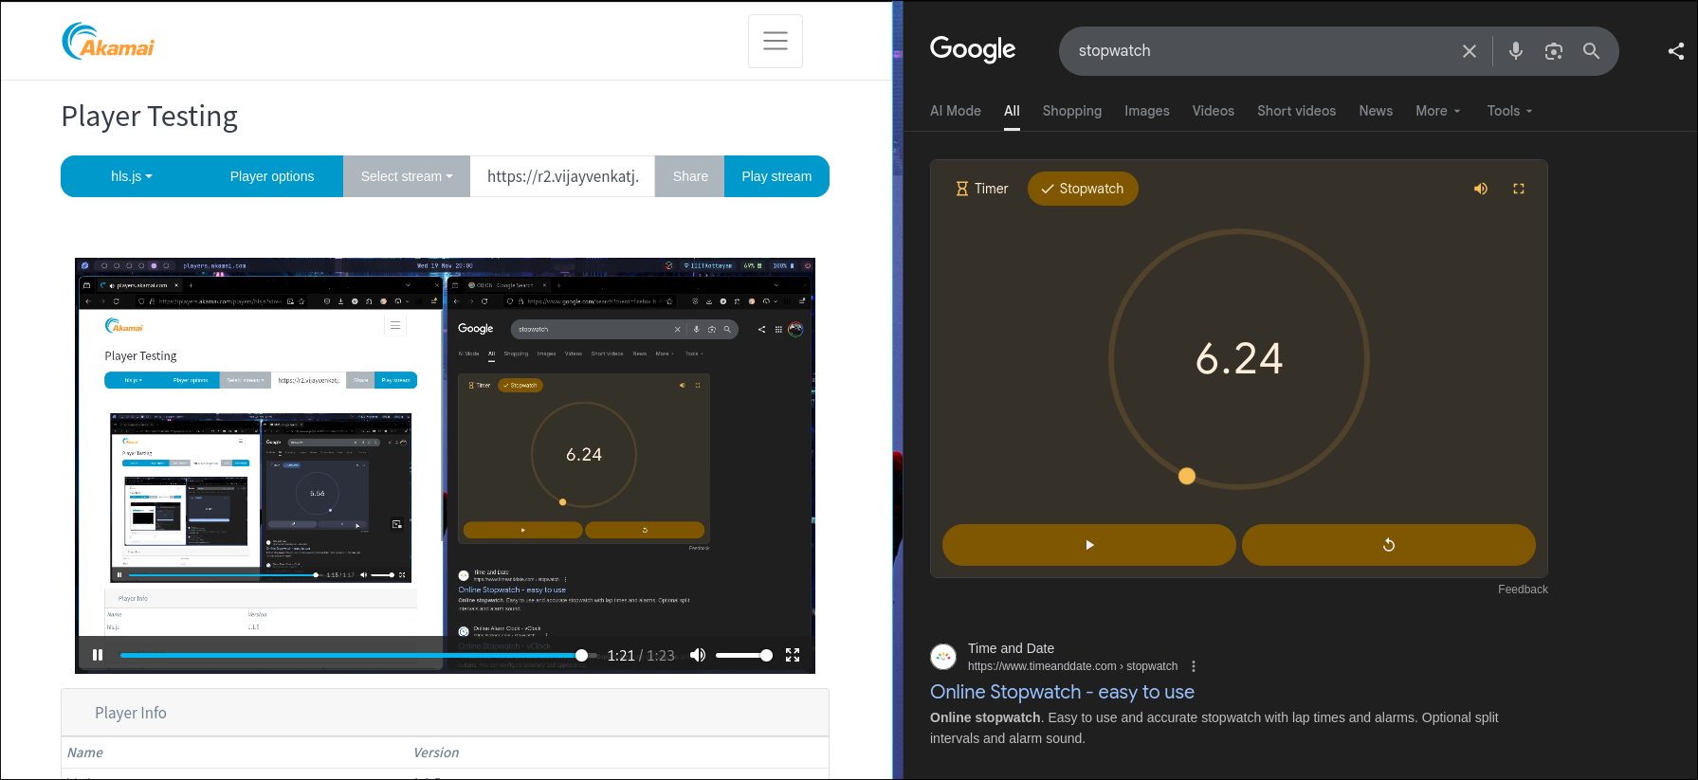The width and height of the screenshot is (1698, 780).
Task: Open the Videos results tab
Action: (1214, 111)
